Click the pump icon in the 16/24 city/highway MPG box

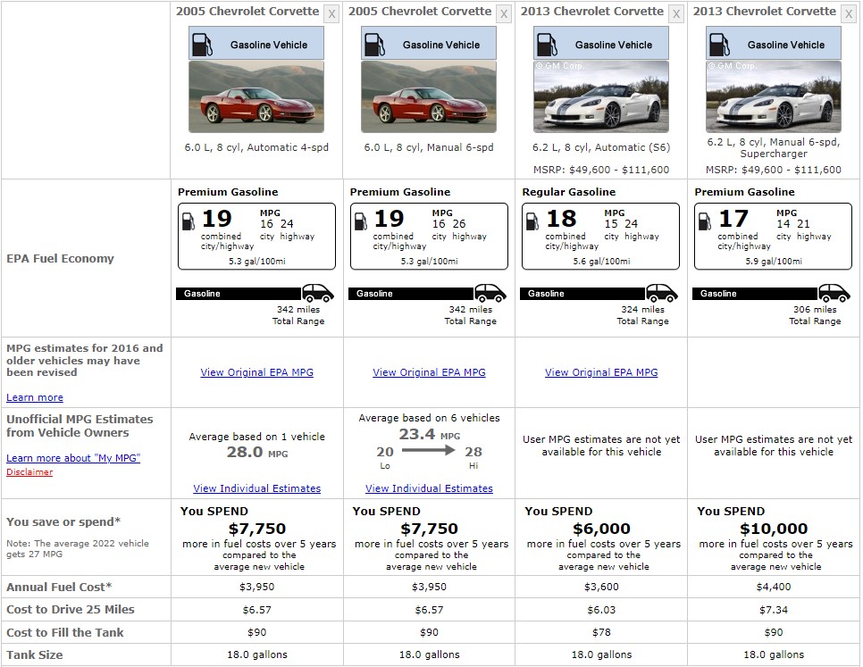coord(189,221)
